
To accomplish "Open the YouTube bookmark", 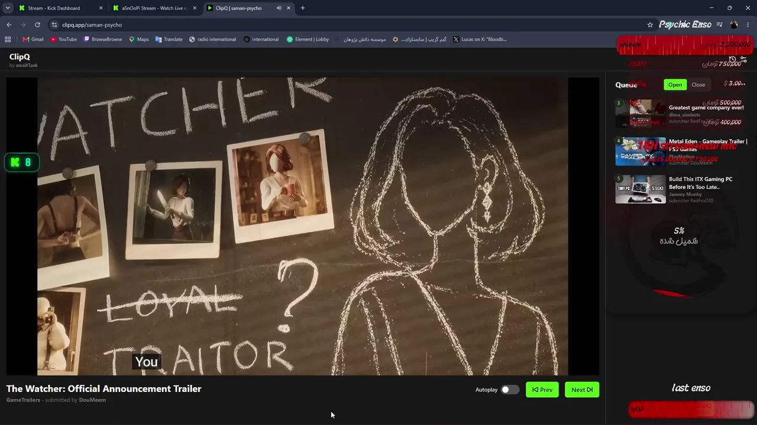I will tap(63, 40).
